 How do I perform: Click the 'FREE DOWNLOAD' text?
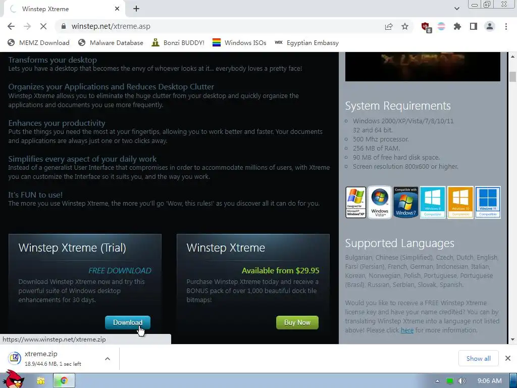coord(120,271)
